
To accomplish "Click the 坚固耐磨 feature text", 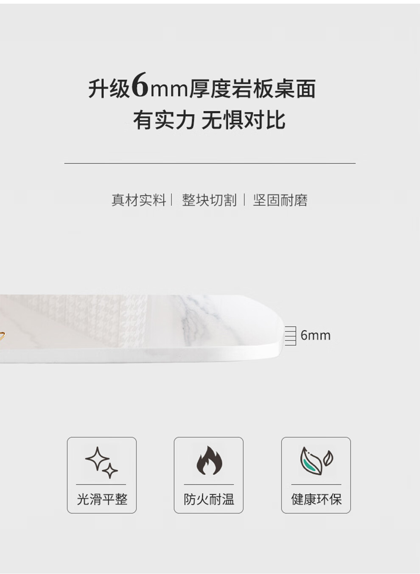I will click(280, 200).
